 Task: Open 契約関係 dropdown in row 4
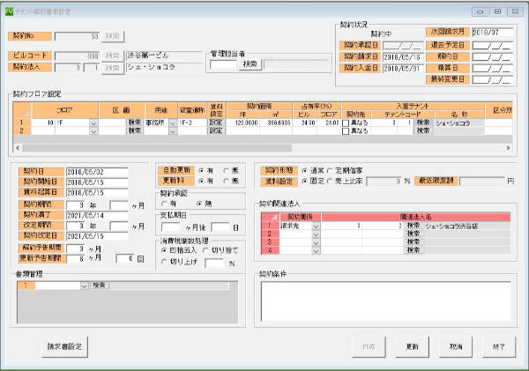tap(317, 250)
